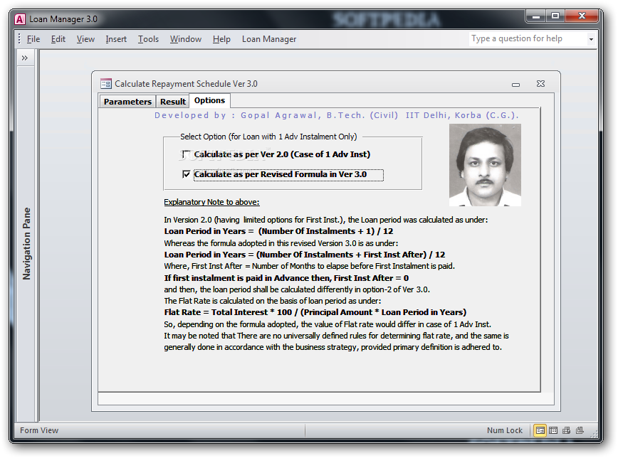The width and height of the screenshot is (618, 458).
Task: Click the Navigation Pane vertical bar
Action: coord(26,243)
